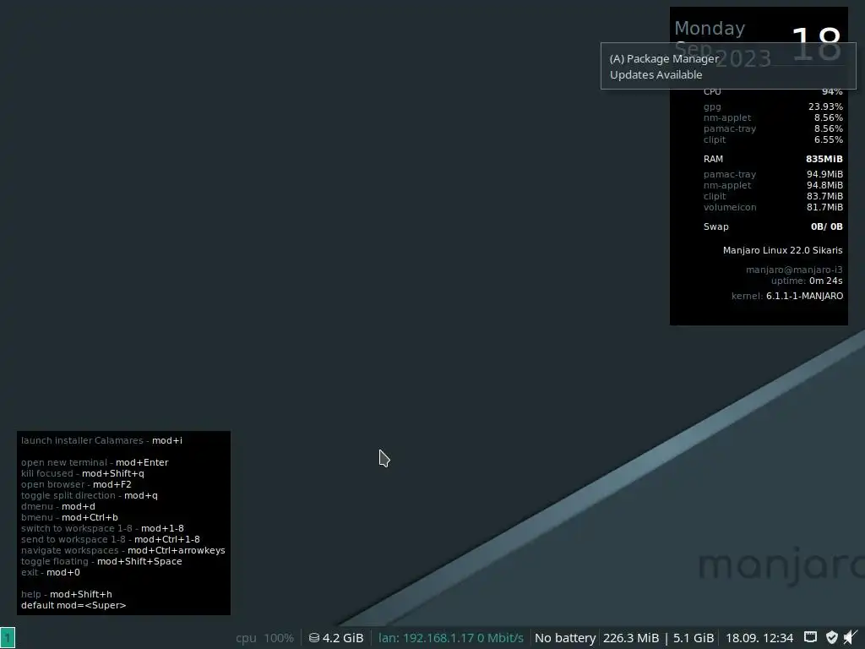Image resolution: width=865 pixels, height=649 pixels.
Task: Click the navigate workspaces hint line
Action: point(123,551)
